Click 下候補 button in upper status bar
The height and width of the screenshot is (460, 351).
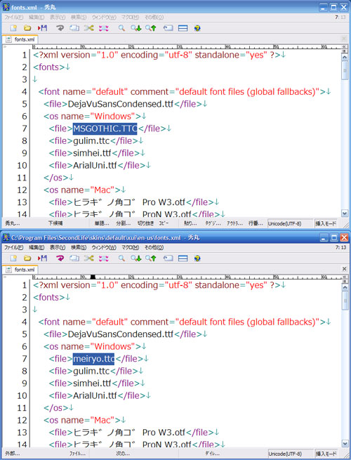click(x=55, y=223)
